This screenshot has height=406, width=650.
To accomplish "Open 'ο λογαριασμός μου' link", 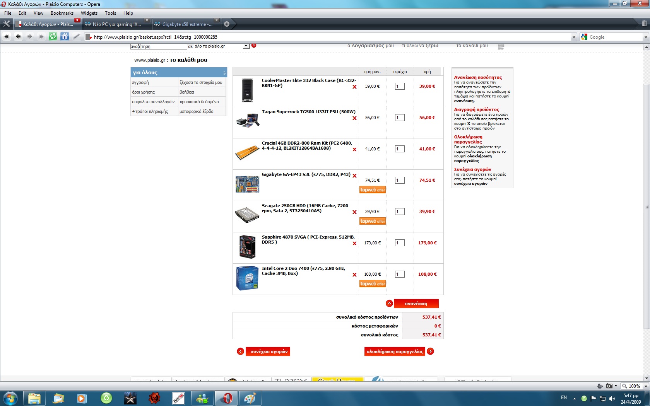I will click(371, 46).
